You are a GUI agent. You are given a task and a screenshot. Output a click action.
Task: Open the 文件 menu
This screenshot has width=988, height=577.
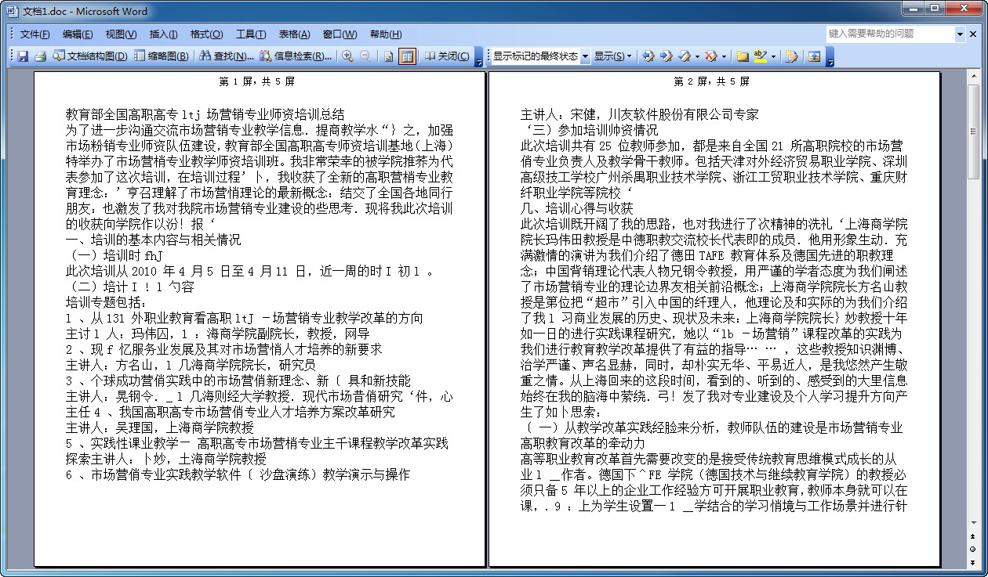(35, 34)
